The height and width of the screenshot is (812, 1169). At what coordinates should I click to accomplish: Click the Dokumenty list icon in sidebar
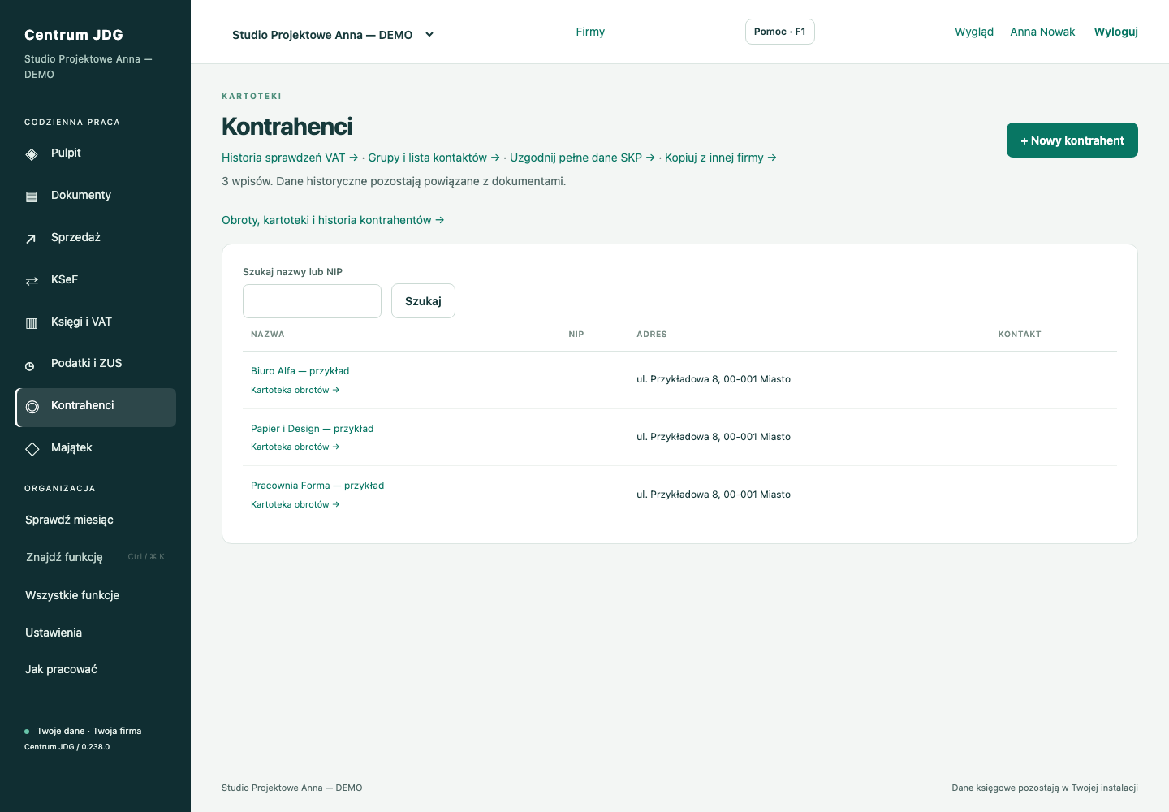[x=32, y=197]
